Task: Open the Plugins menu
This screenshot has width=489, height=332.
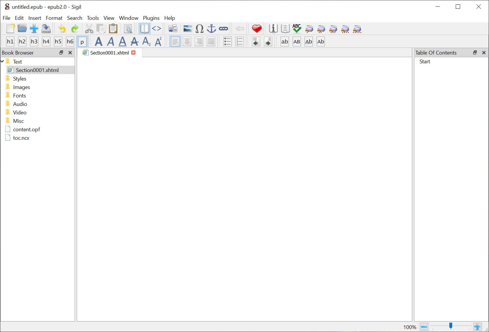Action: tap(151, 18)
